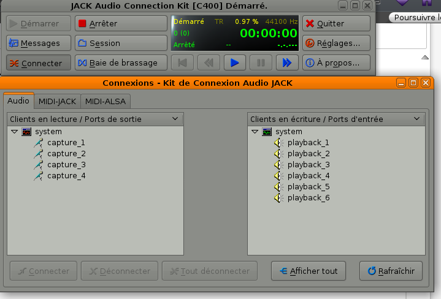Switch to the MIDI-JACK tab
Screen dimensions: 441x299
(57, 101)
